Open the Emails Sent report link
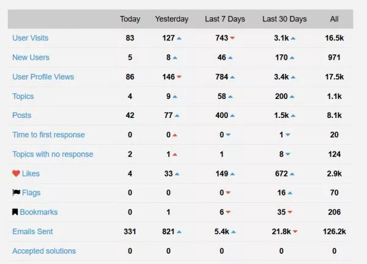Screen dimensions: 367x264 pyautogui.click(x=32, y=231)
